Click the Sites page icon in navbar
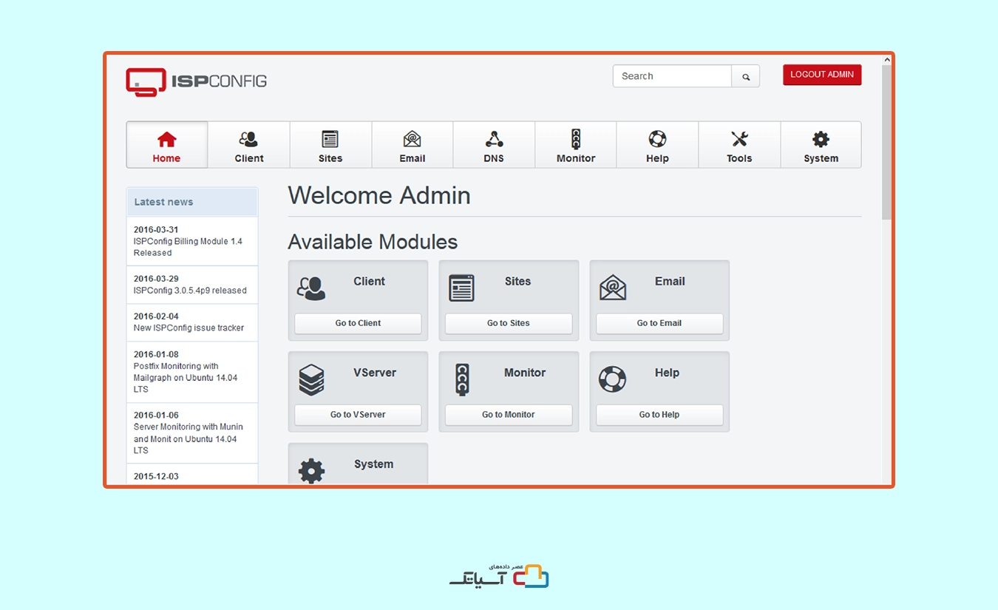 pos(330,139)
